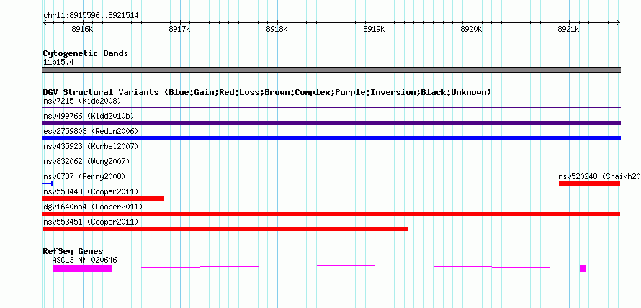Open the ASCL3|NM_020646 gene label
The image size is (641, 308).
point(85,260)
